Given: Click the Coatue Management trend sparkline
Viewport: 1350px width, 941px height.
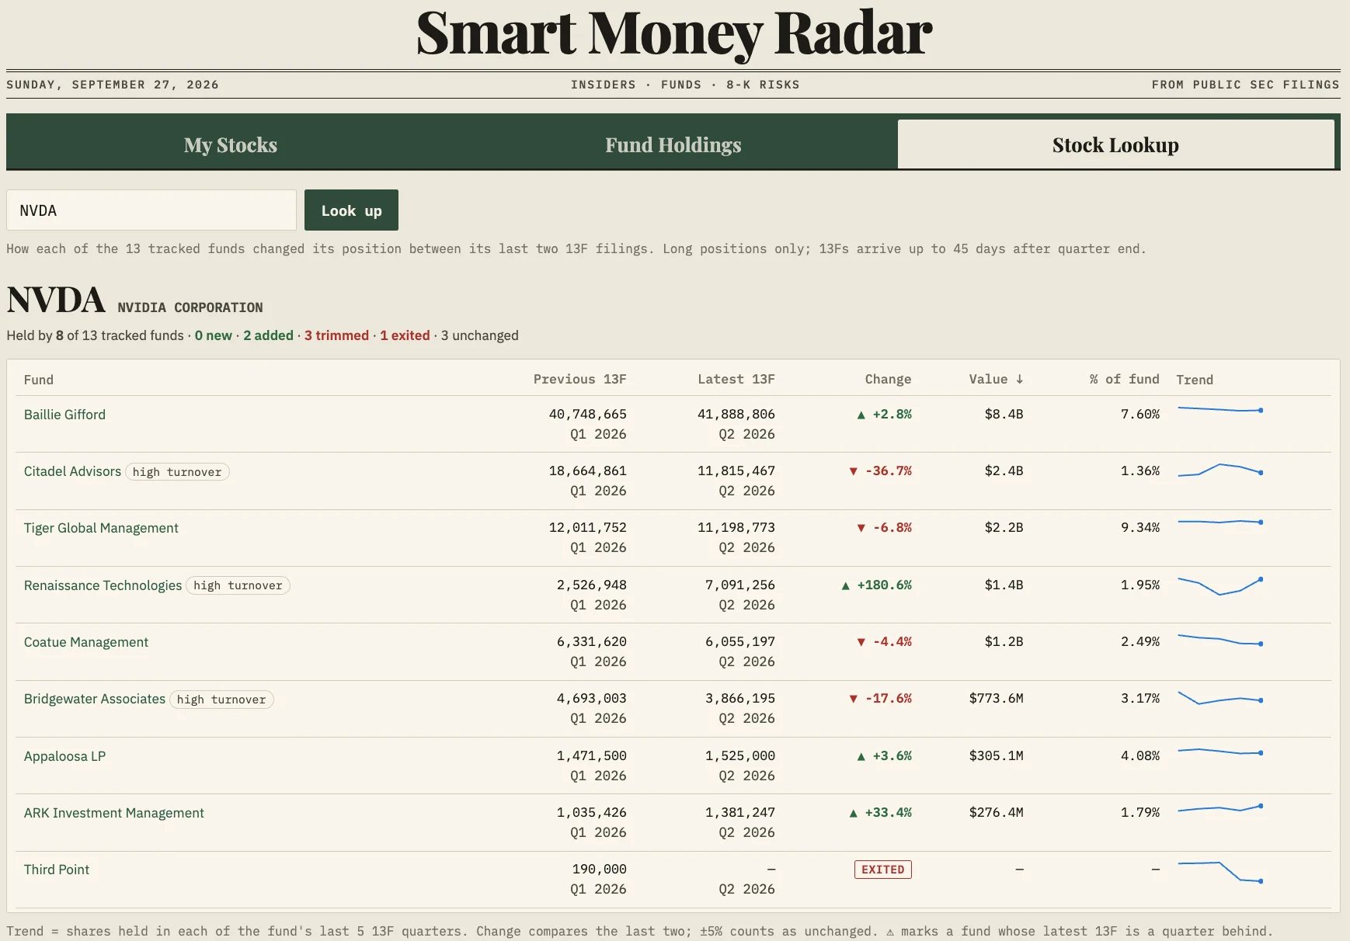Looking at the screenshot, I should 1220,640.
